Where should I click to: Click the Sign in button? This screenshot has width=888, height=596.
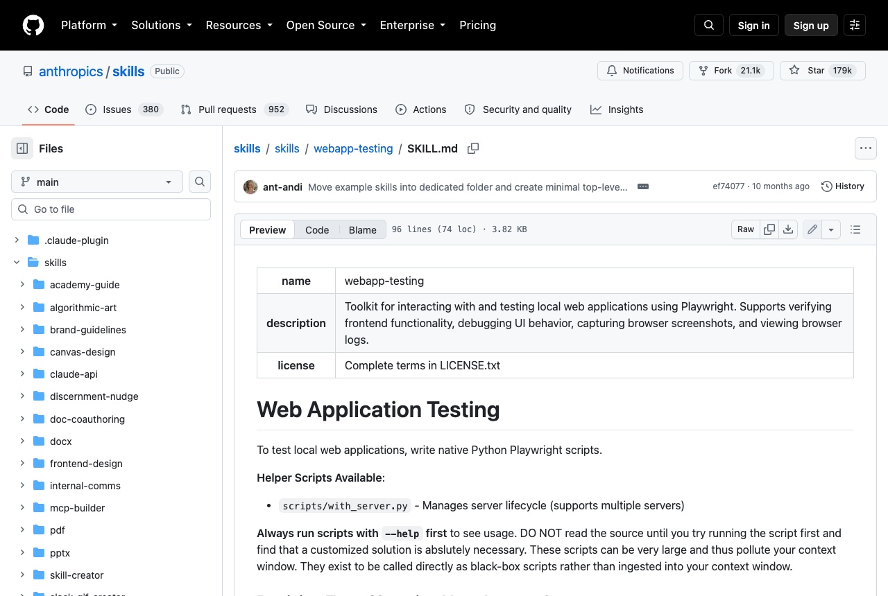pyautogui.click(x=754, y=25)
